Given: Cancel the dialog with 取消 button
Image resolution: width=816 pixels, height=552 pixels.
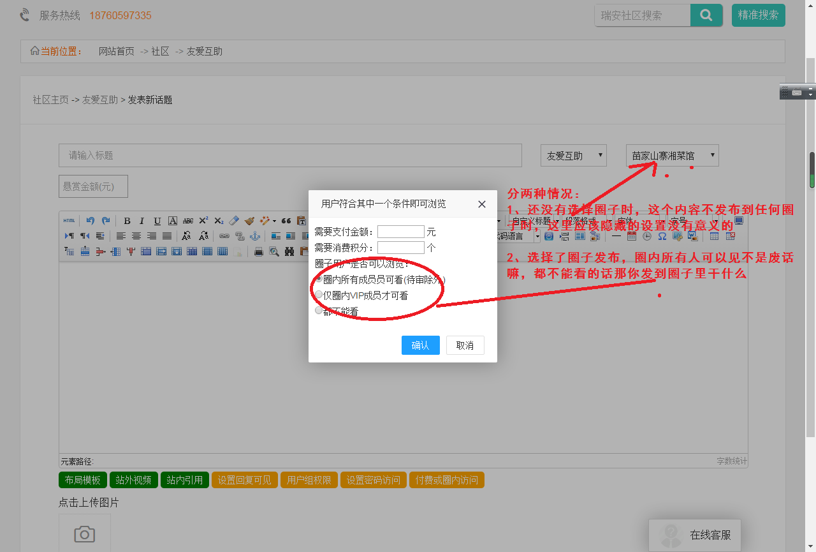Looking at the screenshot, I should tap(465, 345).
